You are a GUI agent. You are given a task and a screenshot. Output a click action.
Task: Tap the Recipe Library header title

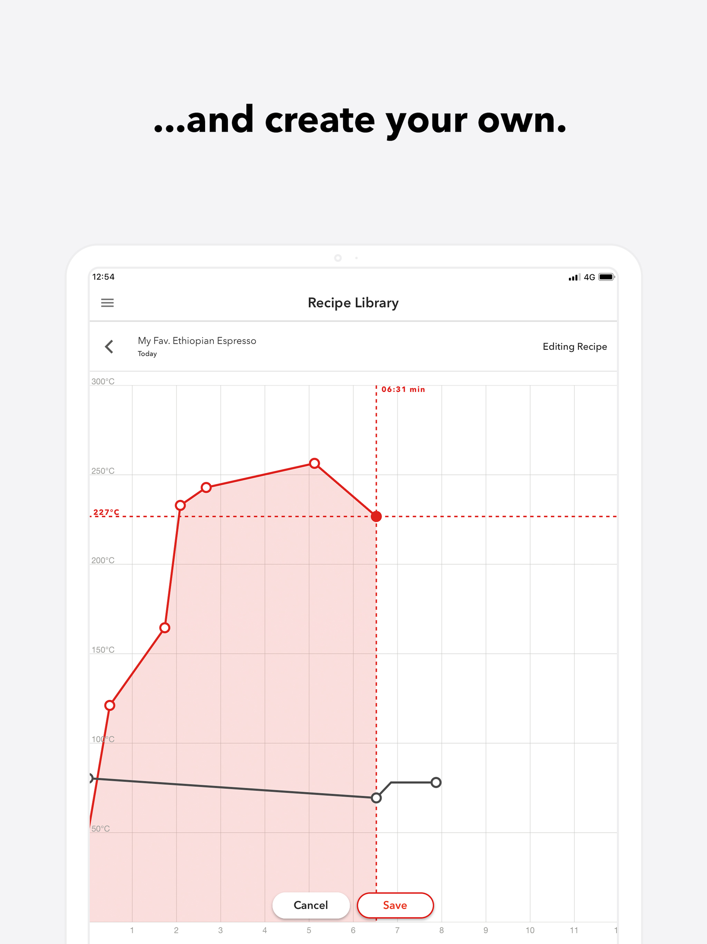pos(353,303)
